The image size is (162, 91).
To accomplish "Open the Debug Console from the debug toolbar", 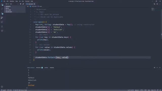I will [23, 4].
